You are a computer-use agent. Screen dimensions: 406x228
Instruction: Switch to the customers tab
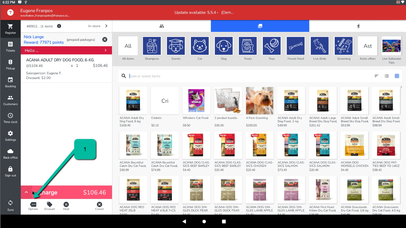pyautogui.click(x=162, y=26)
